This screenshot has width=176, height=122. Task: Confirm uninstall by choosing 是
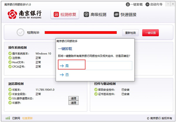pyautogui.click(x=95, y=65)
